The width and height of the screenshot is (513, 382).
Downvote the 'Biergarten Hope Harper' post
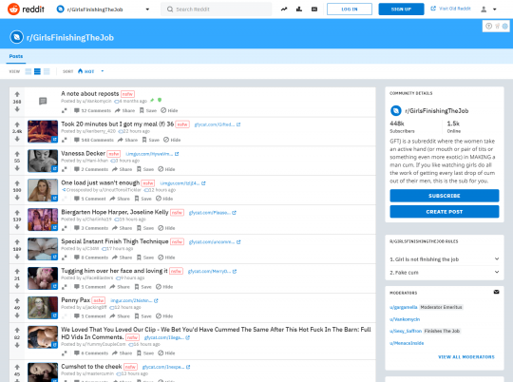pyautogui.click(x=17, y=227)
